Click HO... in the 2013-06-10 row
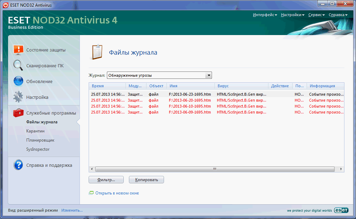356x219 pixels. (x=299, y=106)
